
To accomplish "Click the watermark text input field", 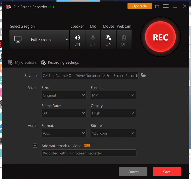I will [89, 153].
